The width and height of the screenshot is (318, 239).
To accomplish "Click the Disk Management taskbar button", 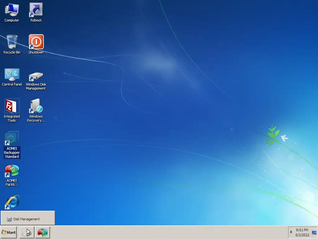I will (27, 232).
